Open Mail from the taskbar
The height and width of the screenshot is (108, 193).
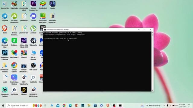coord(58,105)
